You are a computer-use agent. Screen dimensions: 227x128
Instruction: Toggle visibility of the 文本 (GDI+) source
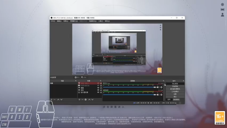tap(98, 83)
